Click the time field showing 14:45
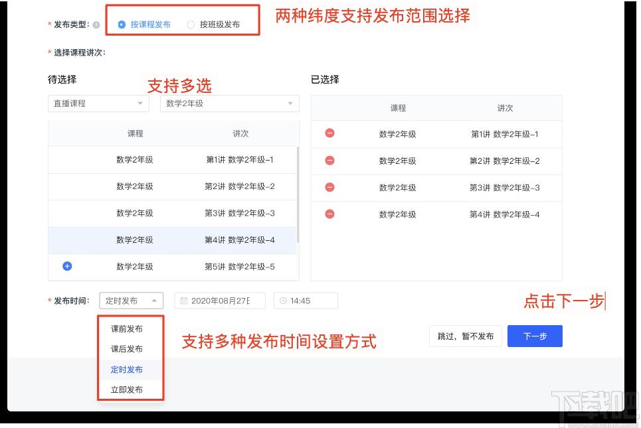 click(306, 301)
